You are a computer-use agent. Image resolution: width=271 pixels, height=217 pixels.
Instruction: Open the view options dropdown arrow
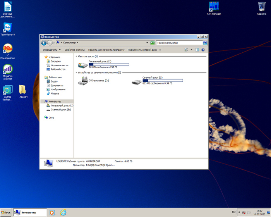point(191,50)
